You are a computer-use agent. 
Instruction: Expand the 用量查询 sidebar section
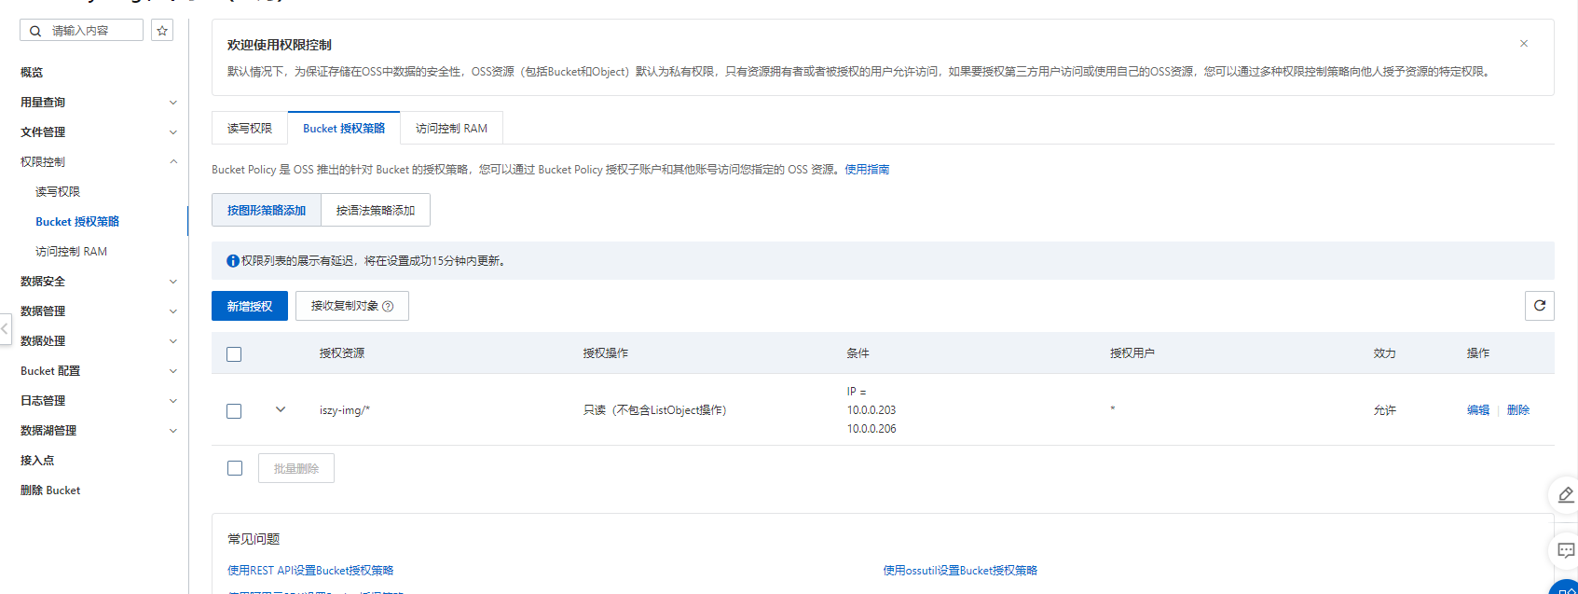(x=172, y=103)
